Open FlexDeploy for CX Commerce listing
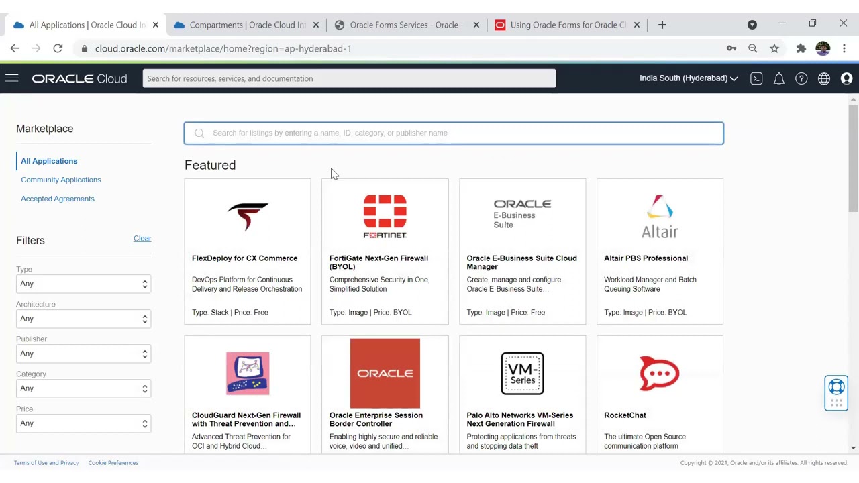The height and width of the screenshot is (483, 859). pyautogui.click(x=244, y=258)
